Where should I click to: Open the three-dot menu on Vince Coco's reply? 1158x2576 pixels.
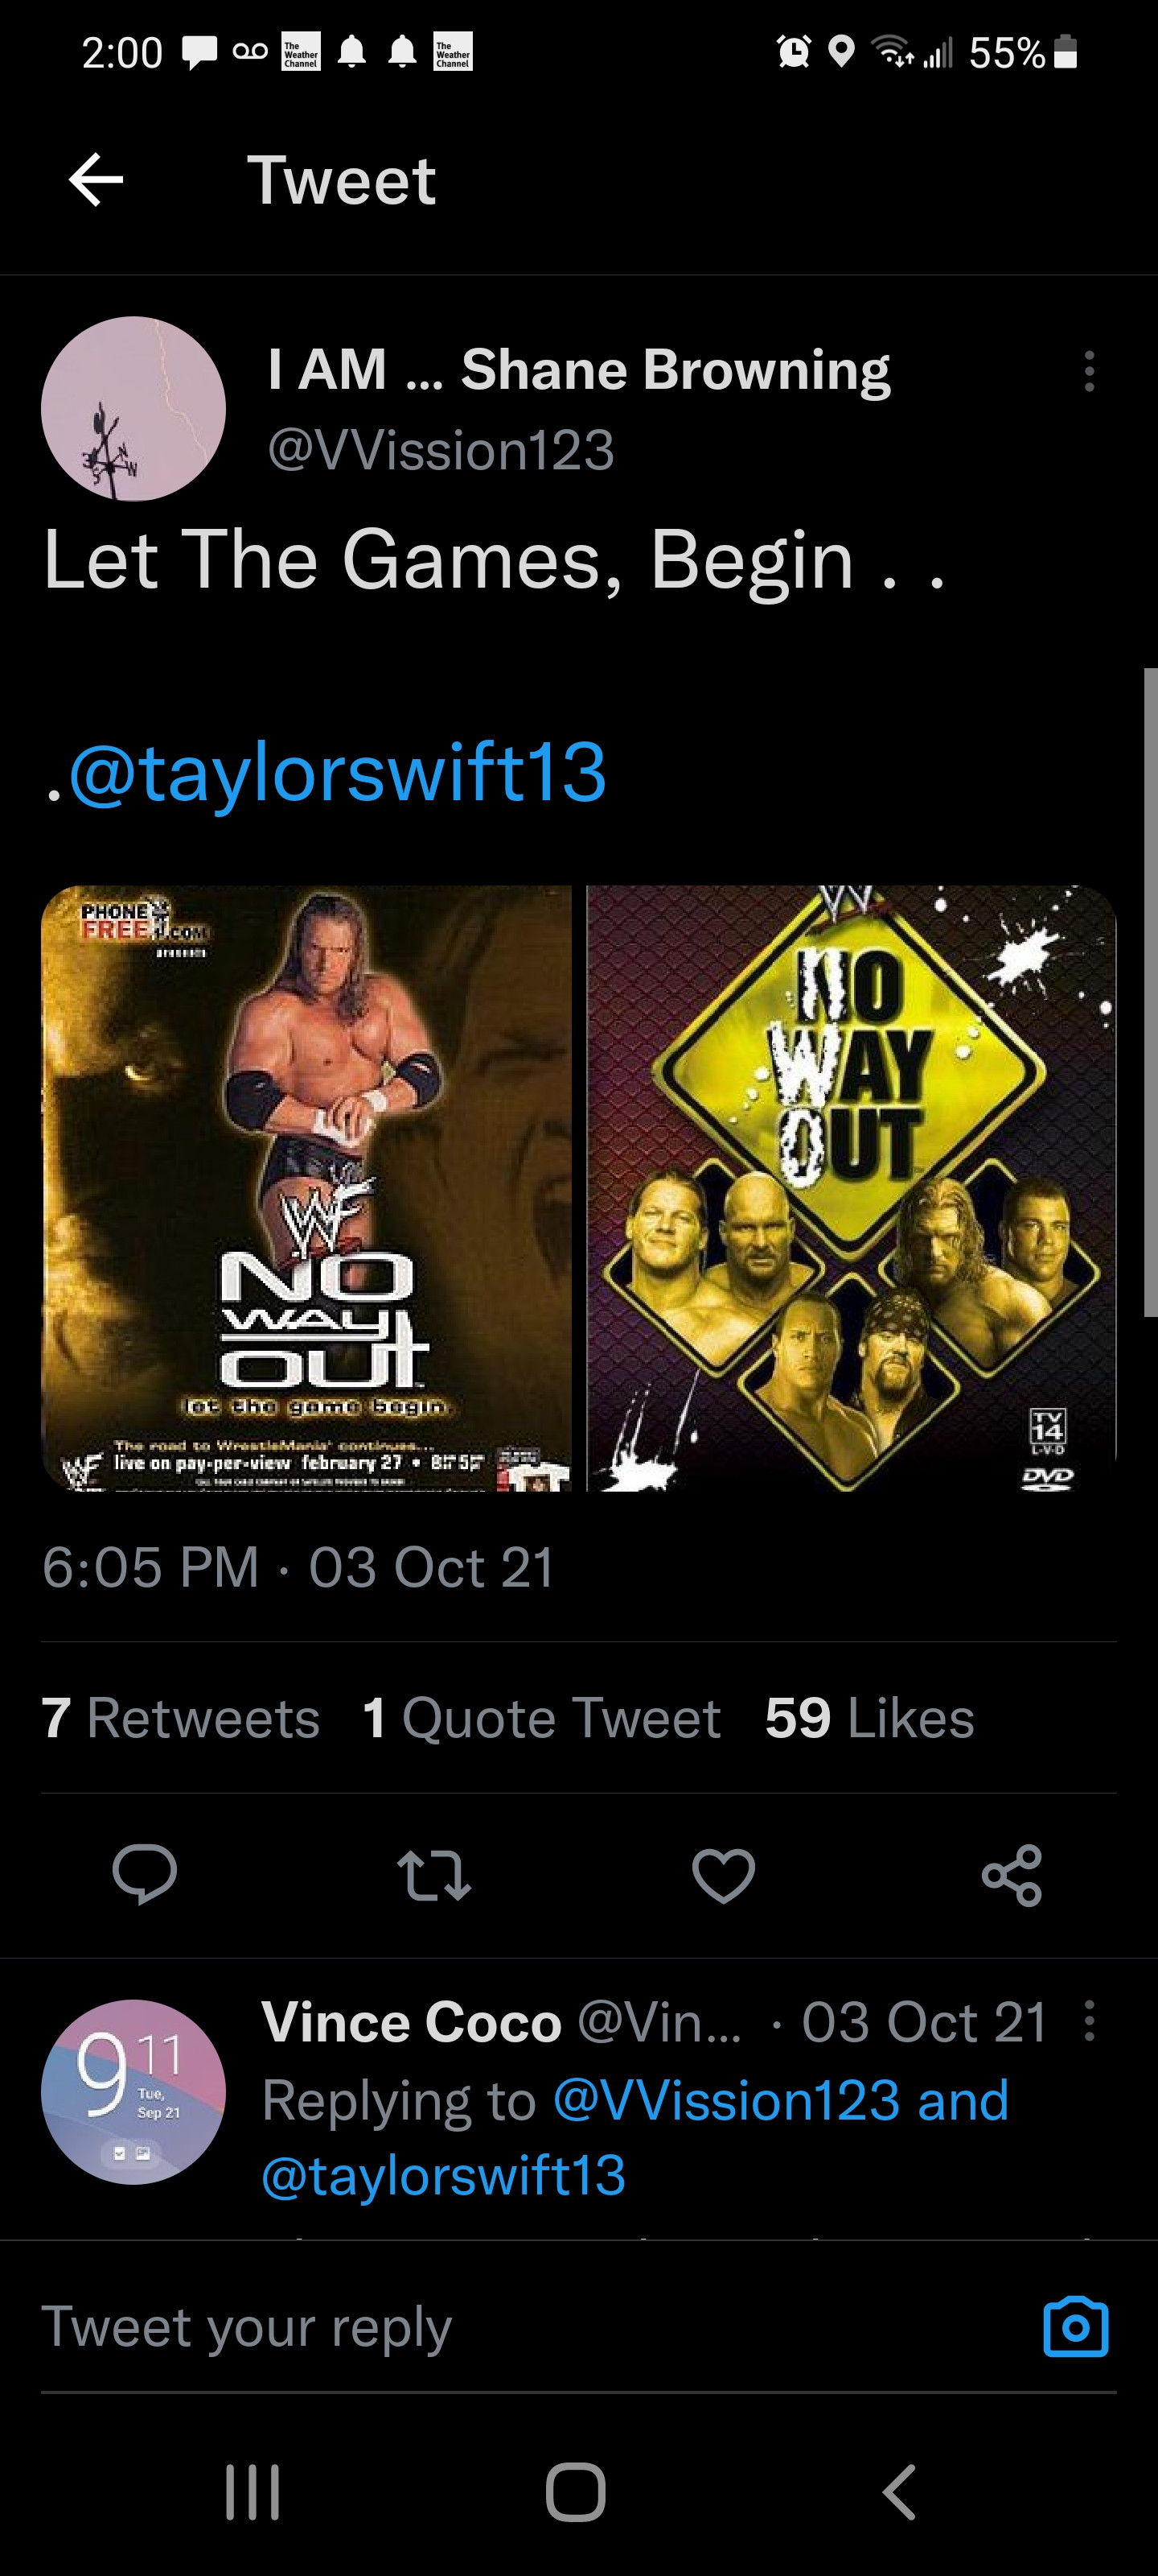(x=1089, y=2020)
